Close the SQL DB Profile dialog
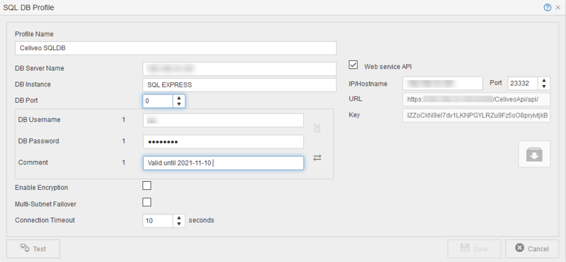The width and height of the screenshot is (566, 262). pyautogui.click(x=558, y=7)
